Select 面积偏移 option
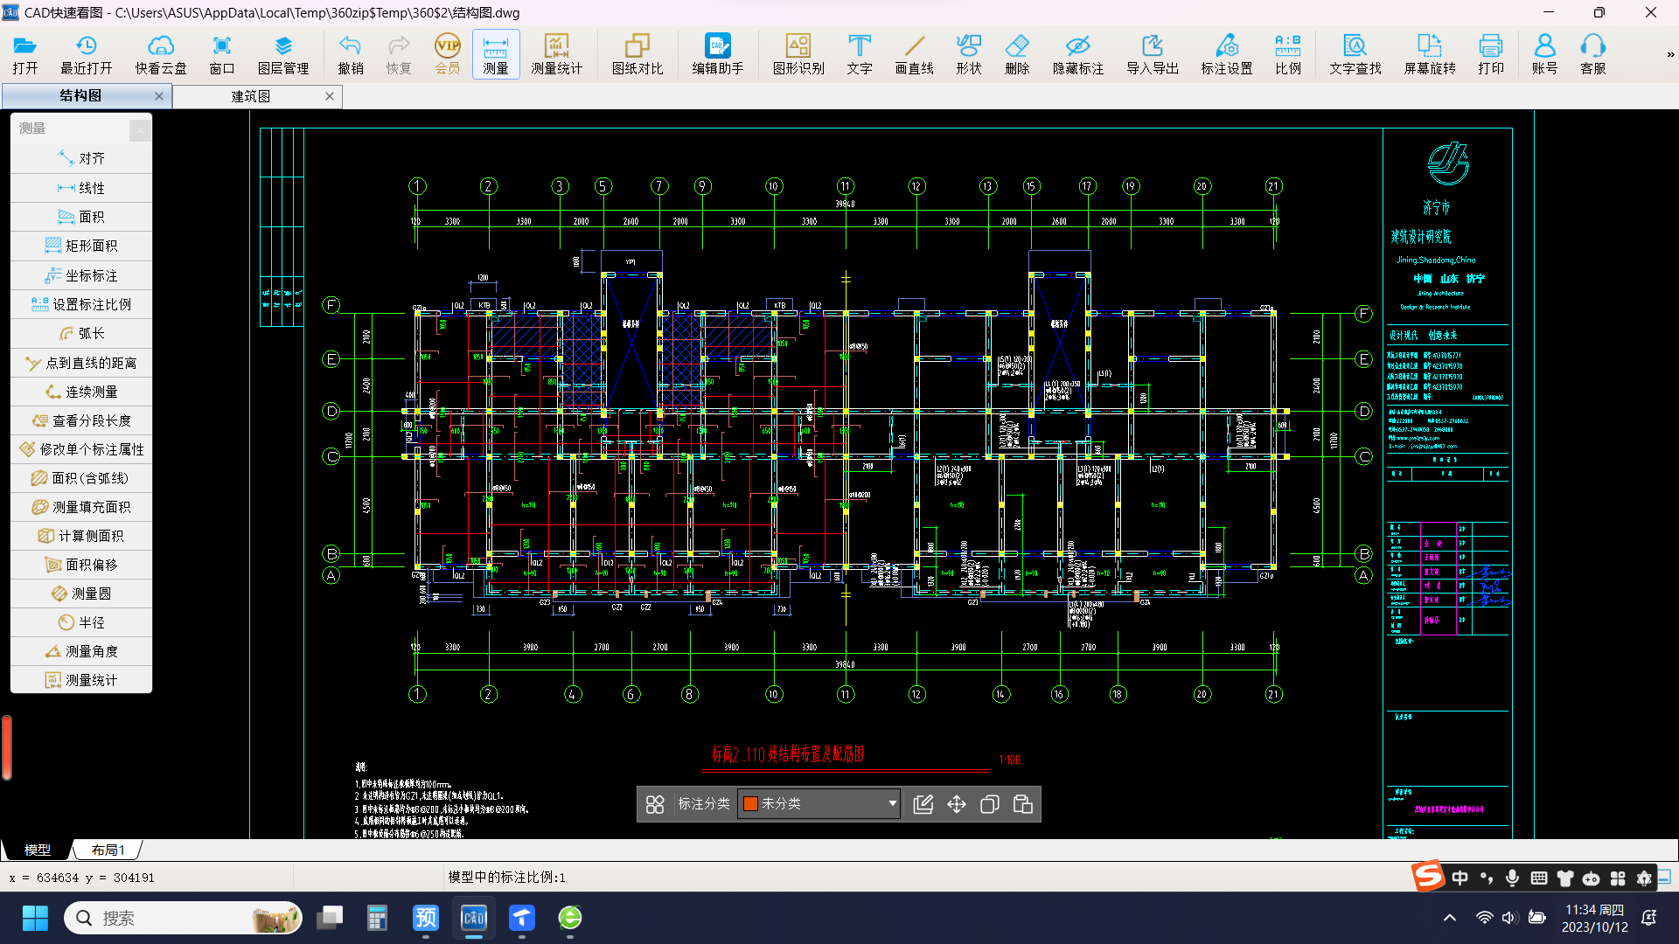The height and width of the screenshot is (944, 1679). 81,565
